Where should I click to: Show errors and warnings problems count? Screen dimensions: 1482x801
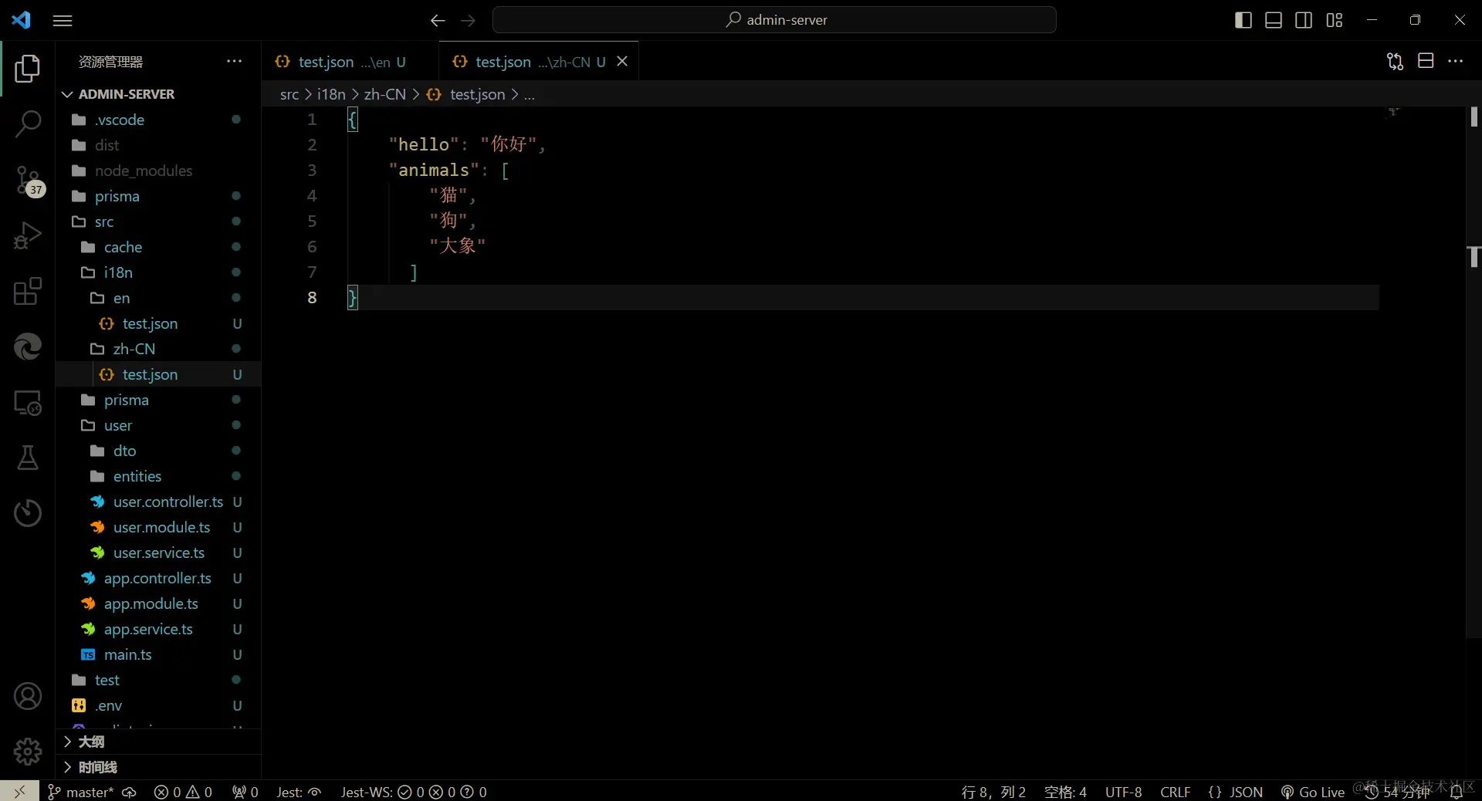(x=183, y=792)
